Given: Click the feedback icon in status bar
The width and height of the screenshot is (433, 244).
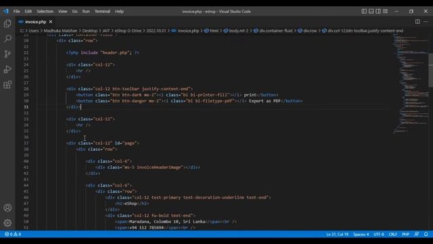Looking at the screenshot, I should [417, 235].
